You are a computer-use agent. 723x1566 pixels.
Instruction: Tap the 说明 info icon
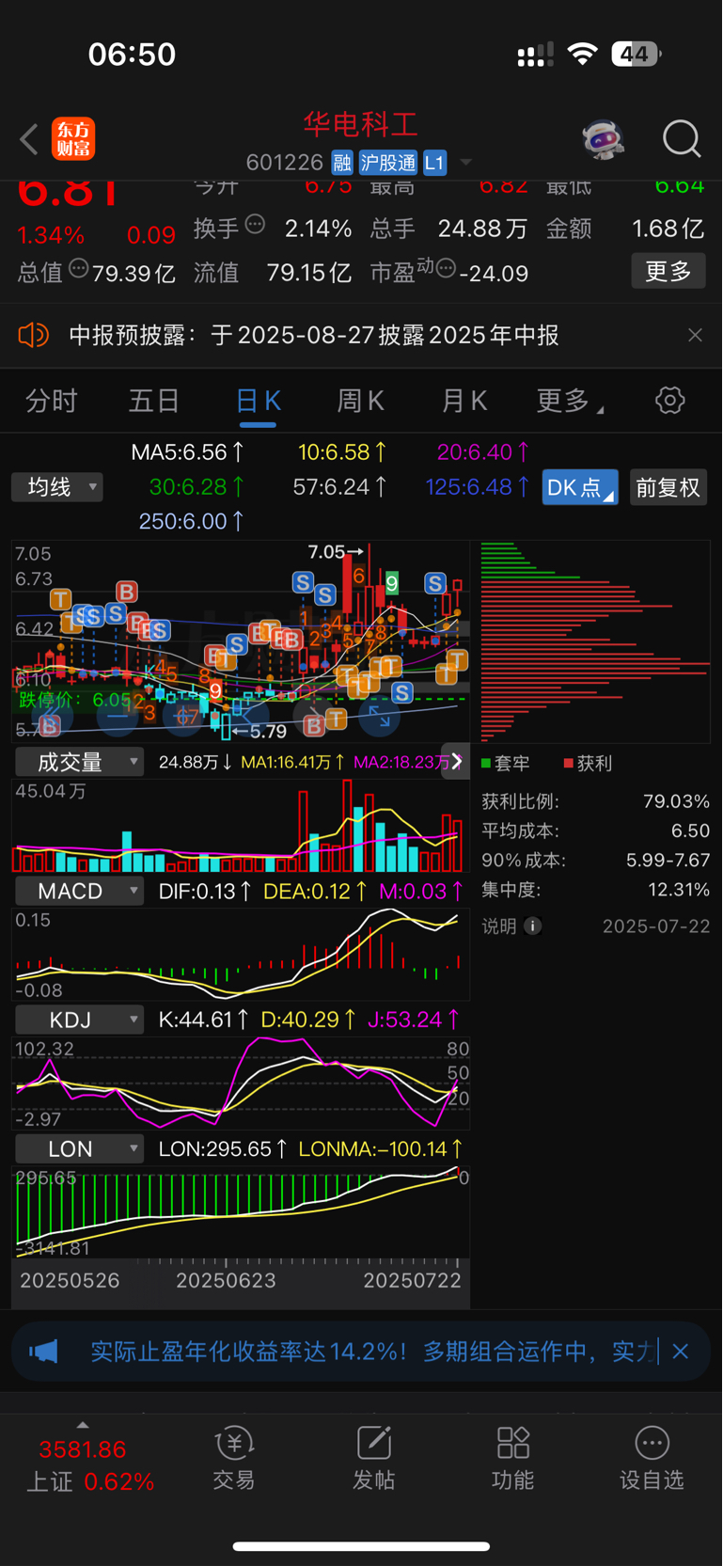532,926
